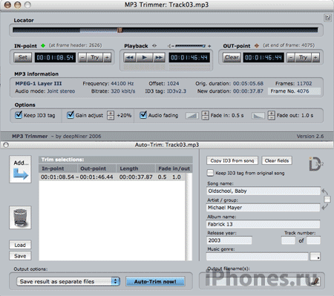Toggle the song/artist swap checkbox
This screenshot has width=334, height=296.
tap(327, 199)
